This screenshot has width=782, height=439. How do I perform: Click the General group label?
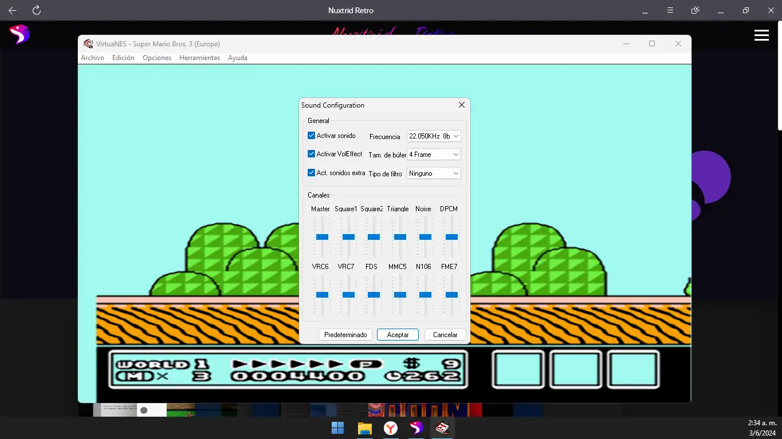(319, 121)
